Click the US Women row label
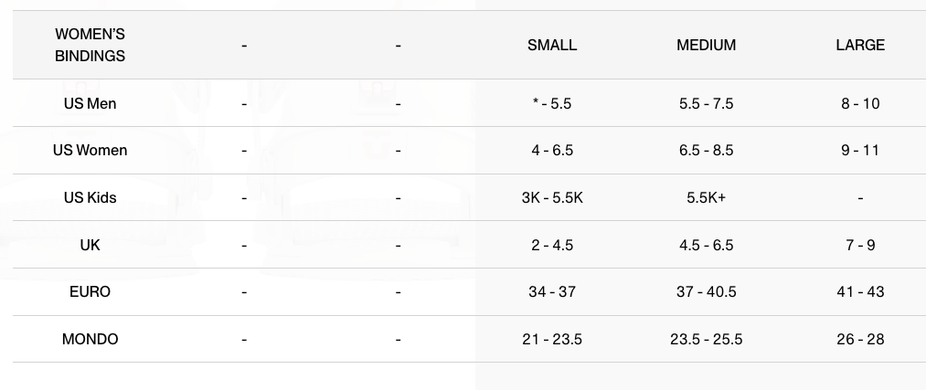Image resolution: width=926 pixels, height=390 pixels. 90,150
